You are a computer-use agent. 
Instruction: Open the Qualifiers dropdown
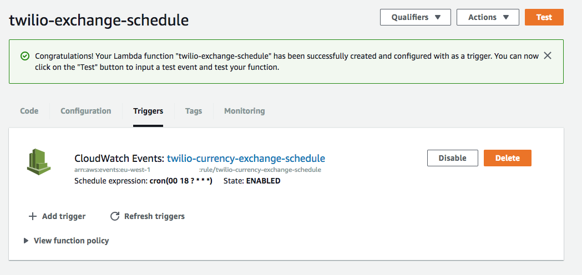tap(416, 17)
